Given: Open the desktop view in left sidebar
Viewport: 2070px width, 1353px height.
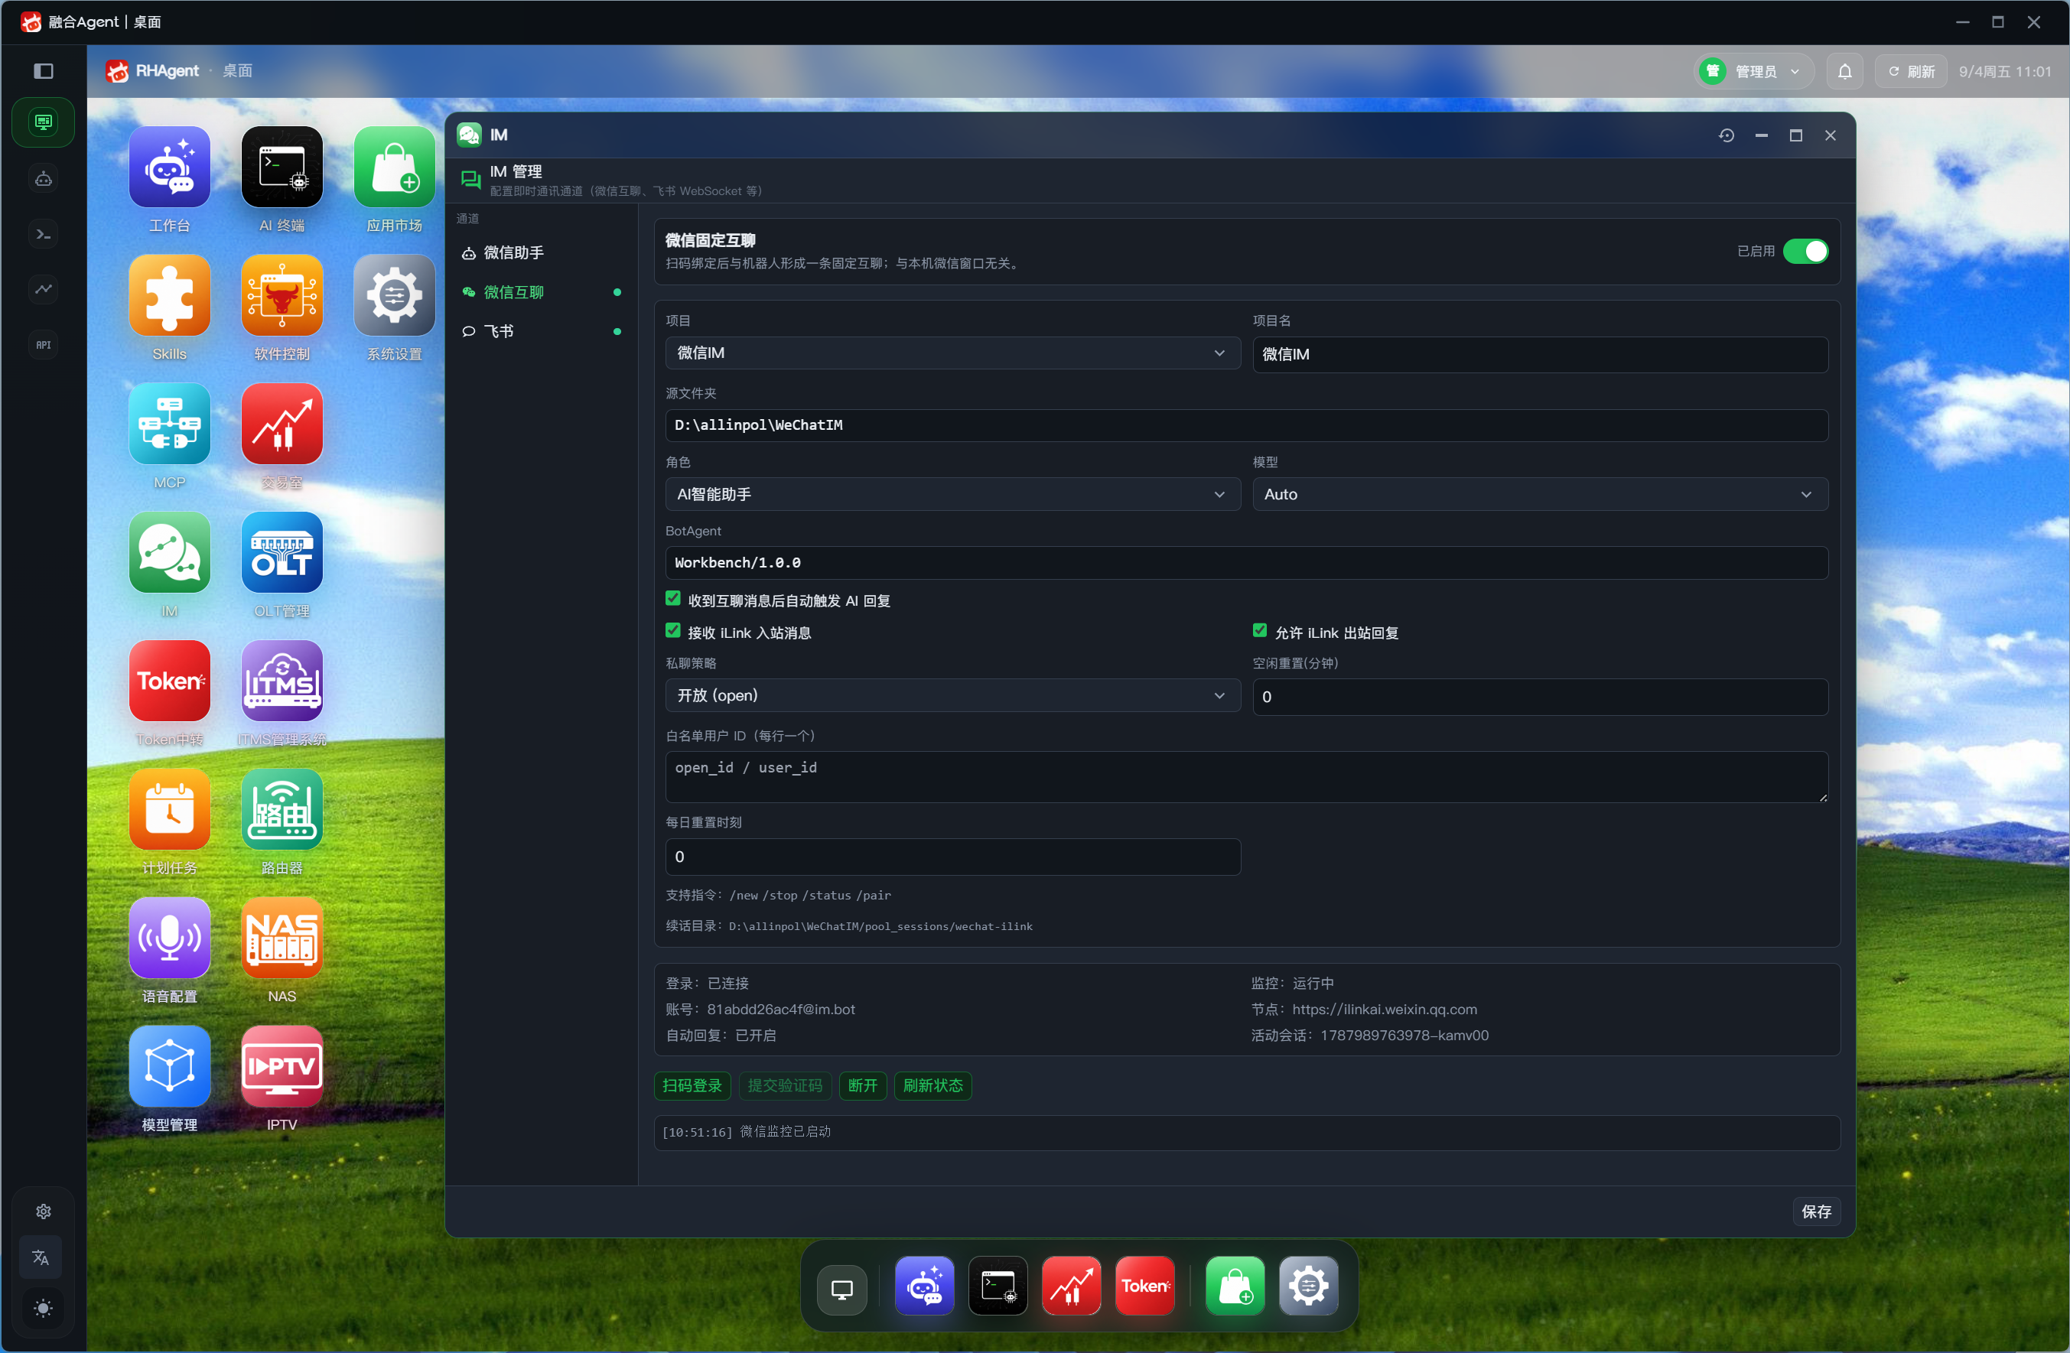Looking at the screenshot, I should [x=44, y=122].
